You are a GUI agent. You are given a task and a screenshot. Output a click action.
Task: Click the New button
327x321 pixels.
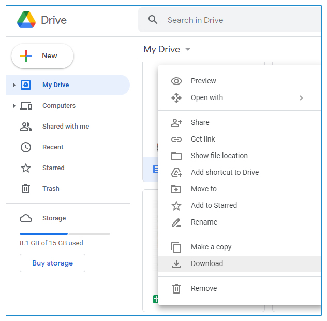point(42,56)
